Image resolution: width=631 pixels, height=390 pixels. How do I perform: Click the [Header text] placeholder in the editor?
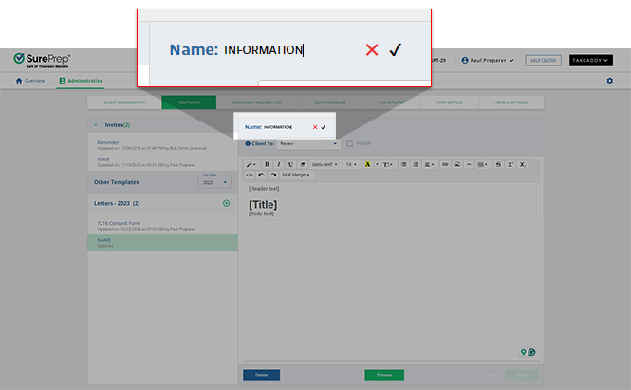tap(264, 189)
